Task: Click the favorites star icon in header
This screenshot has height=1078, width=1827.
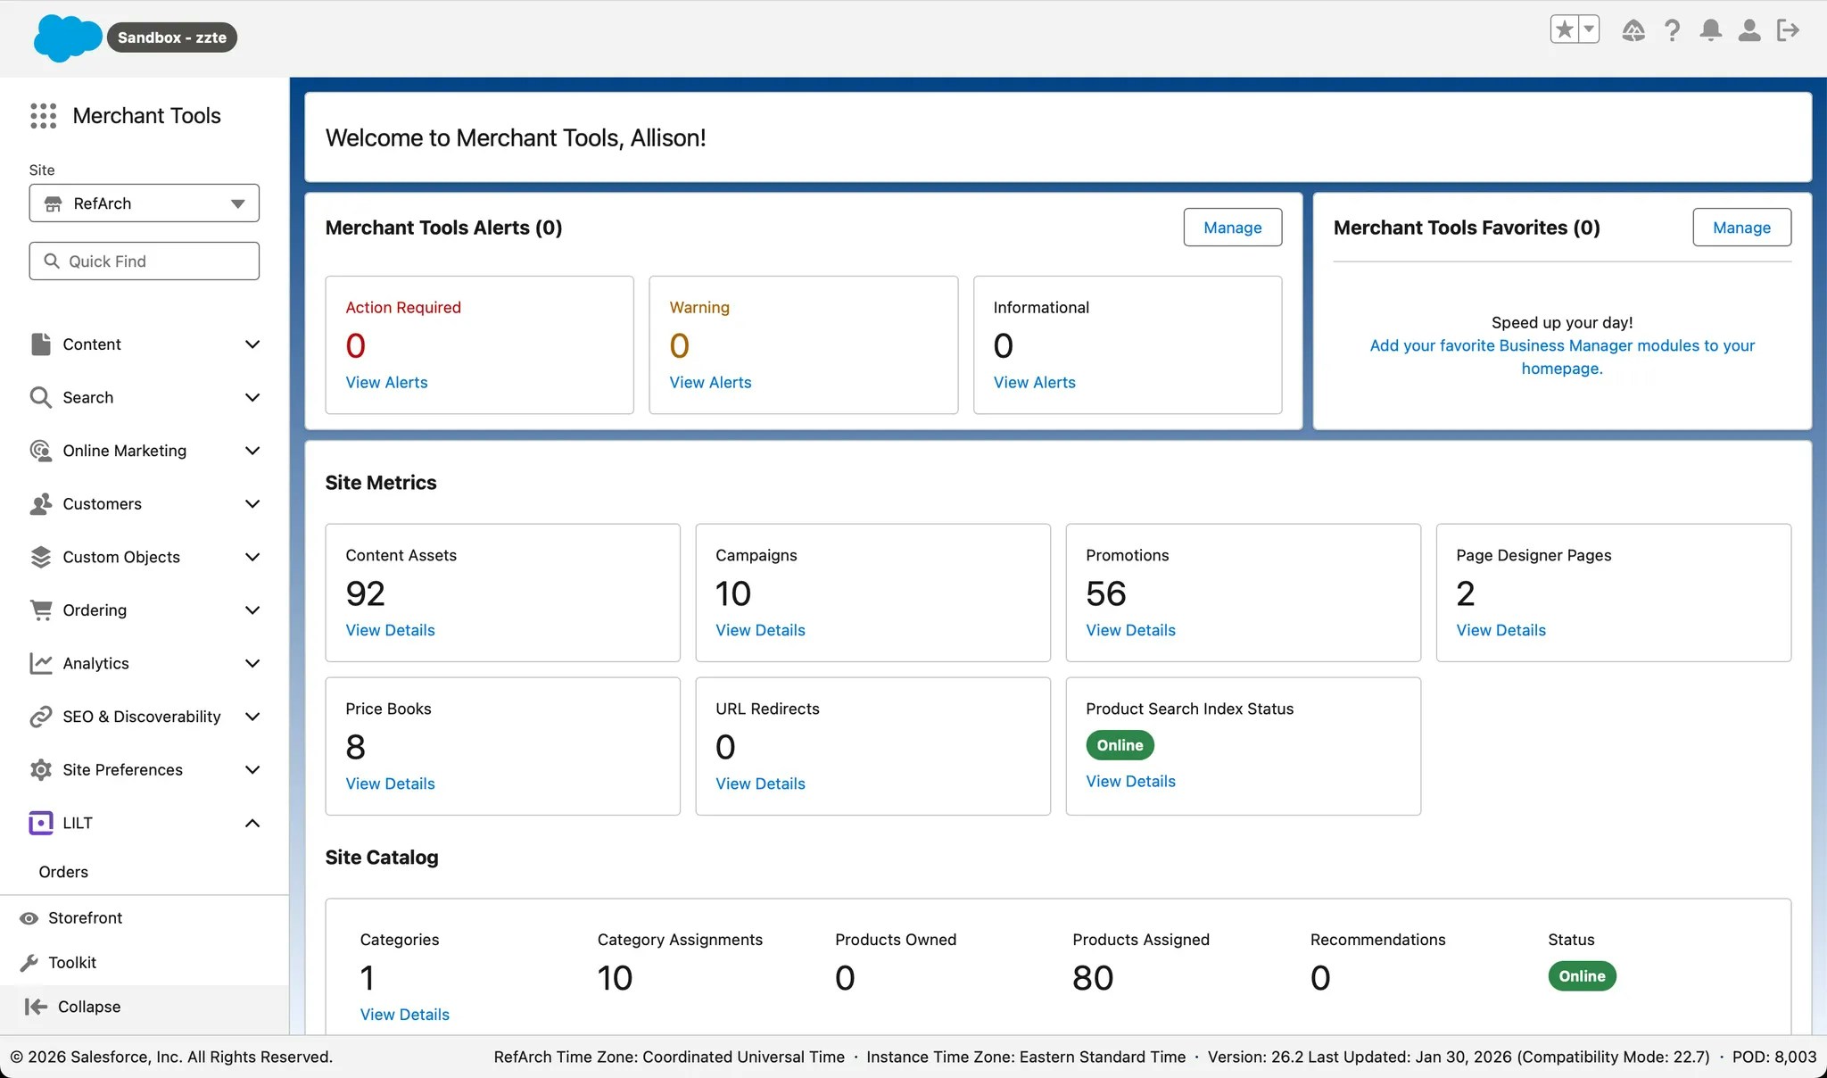Action: click(1565, 29)
